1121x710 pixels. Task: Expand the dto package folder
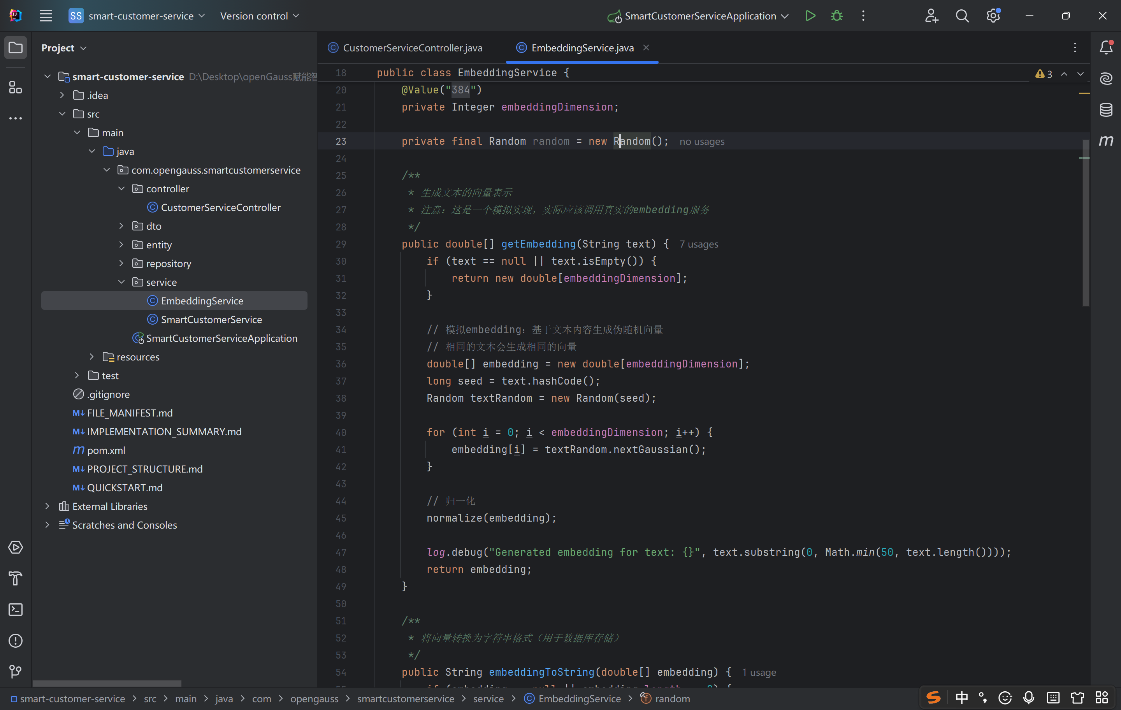click(x=121, y=226)
